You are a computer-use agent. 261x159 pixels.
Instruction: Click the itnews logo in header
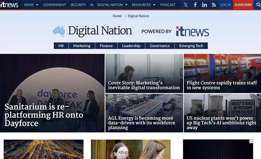point(9,5)
